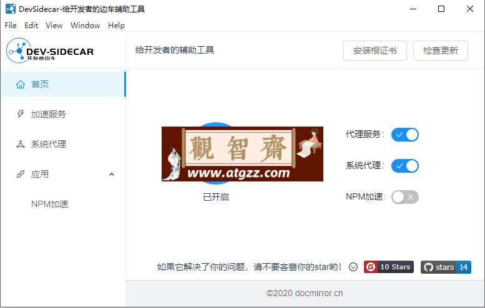Open the Help menu

click(x=116, y=26)
